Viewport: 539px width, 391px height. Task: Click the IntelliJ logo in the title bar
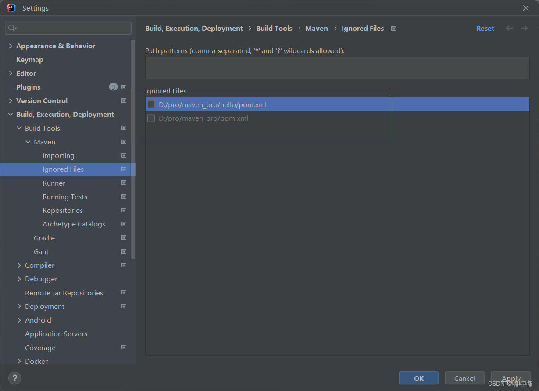(x=11, y=8)
